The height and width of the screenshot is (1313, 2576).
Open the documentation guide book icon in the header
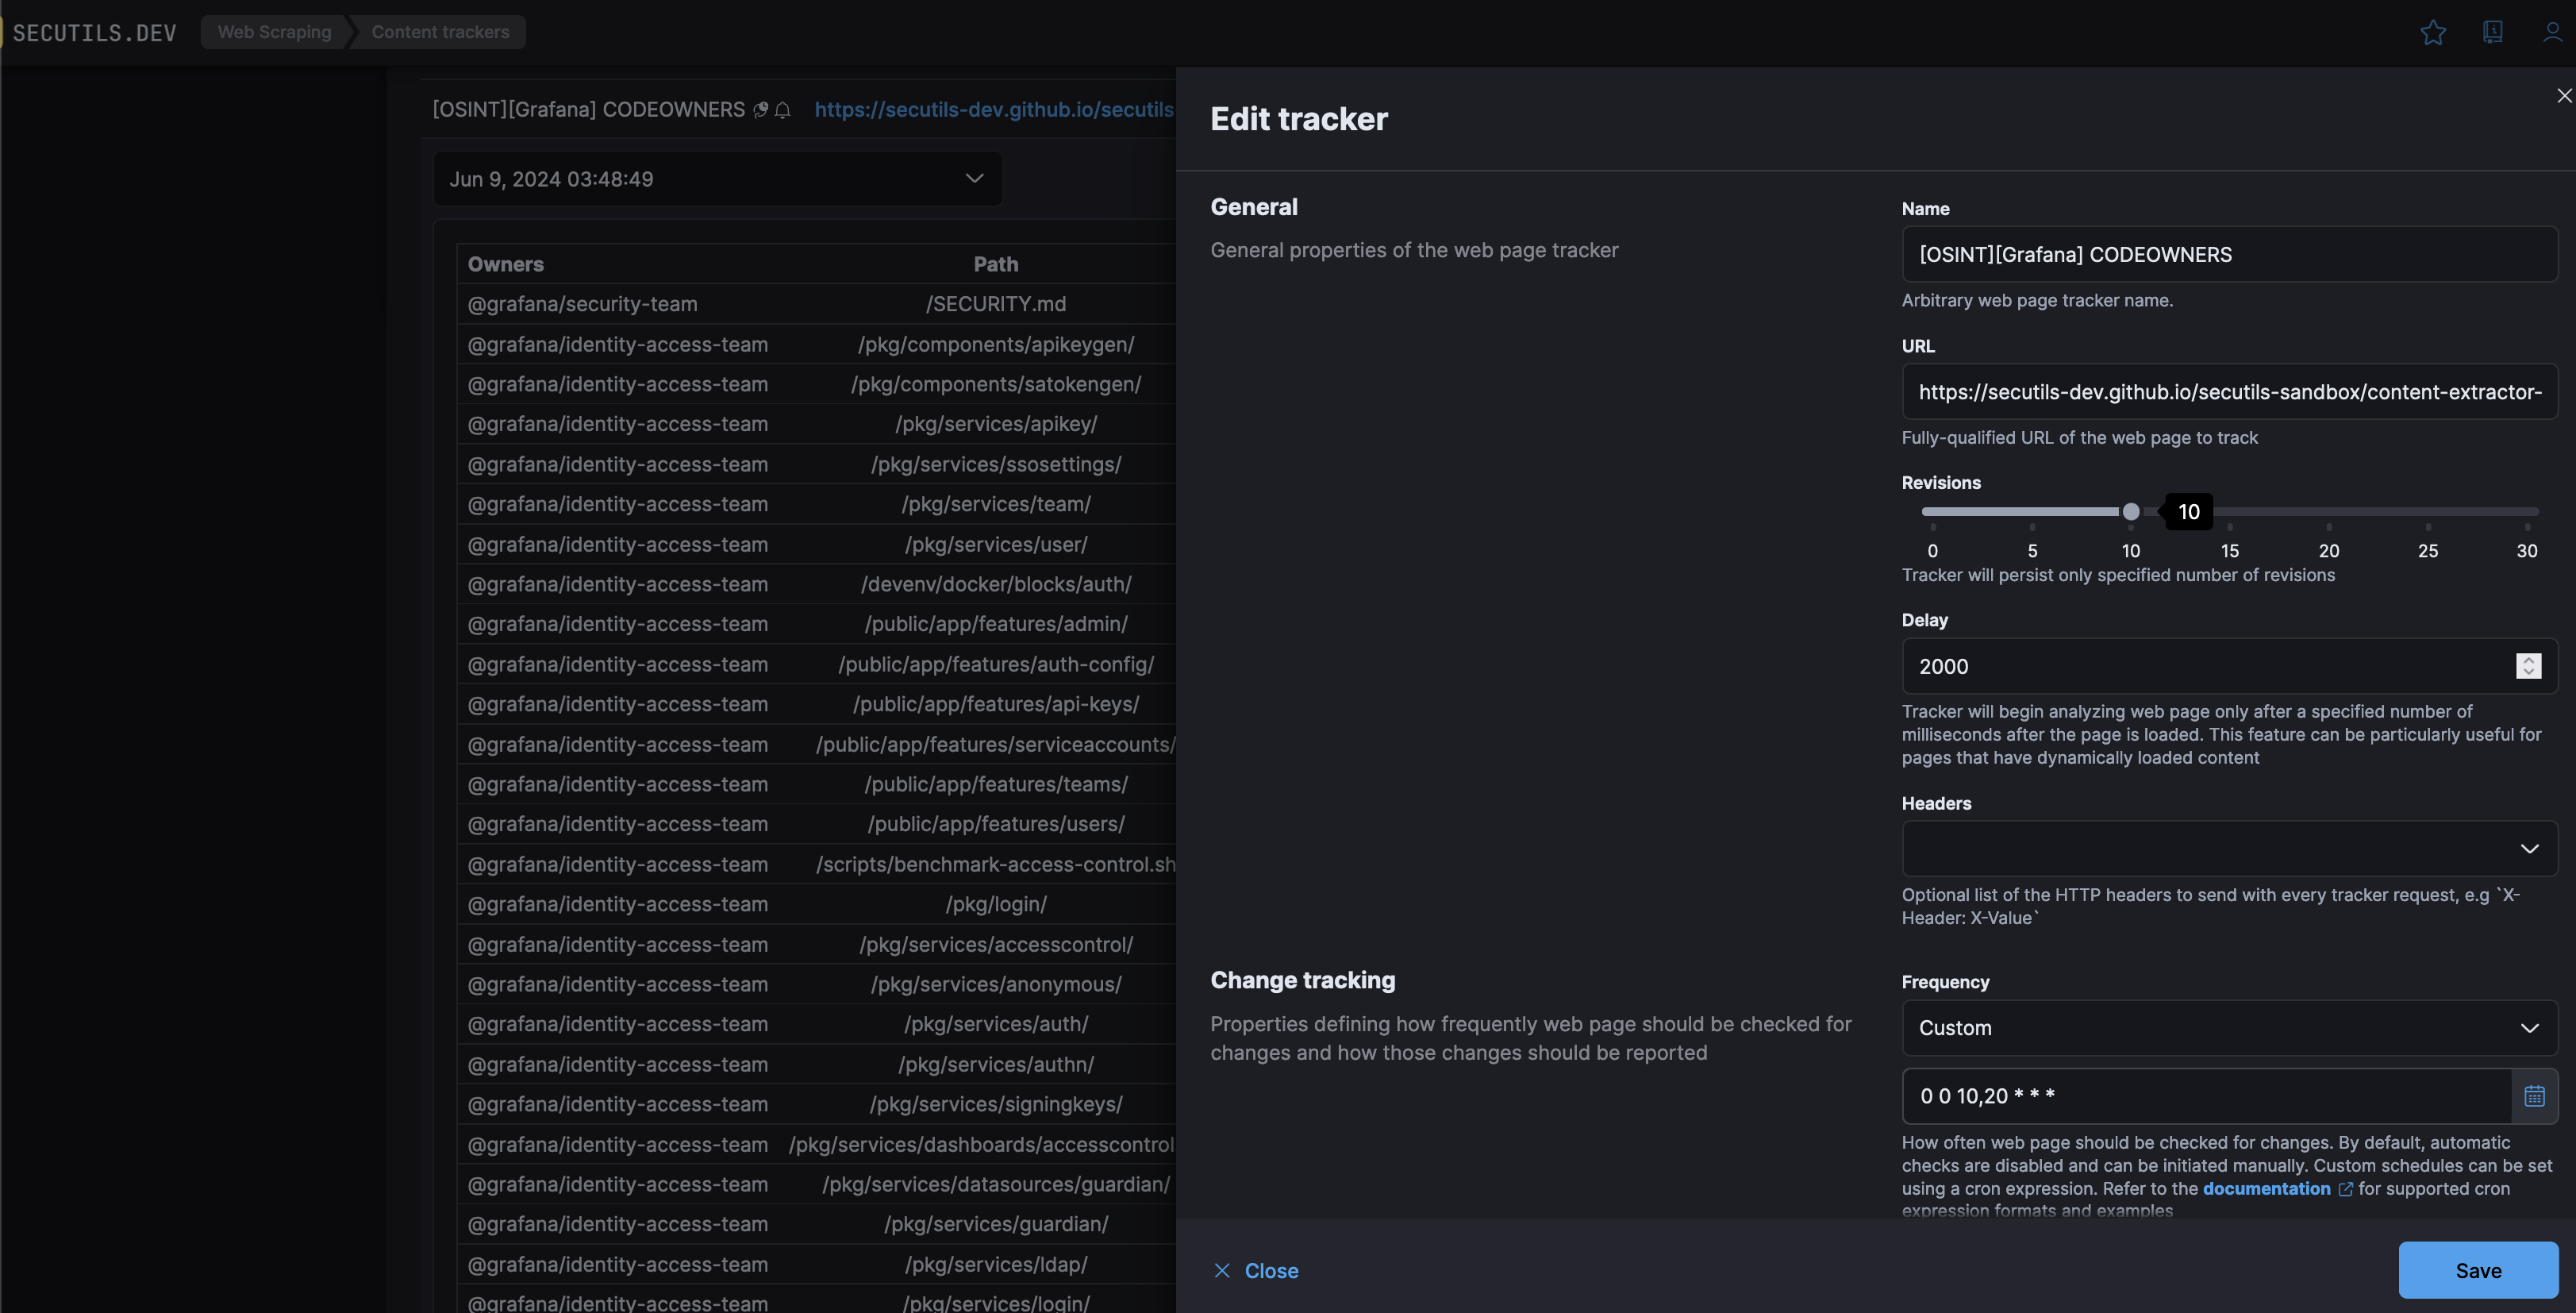point(2493,32)
